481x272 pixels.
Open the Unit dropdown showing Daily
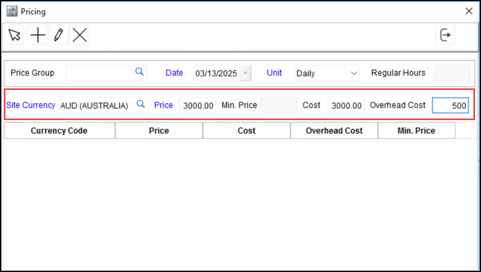[x=327, y=73]
